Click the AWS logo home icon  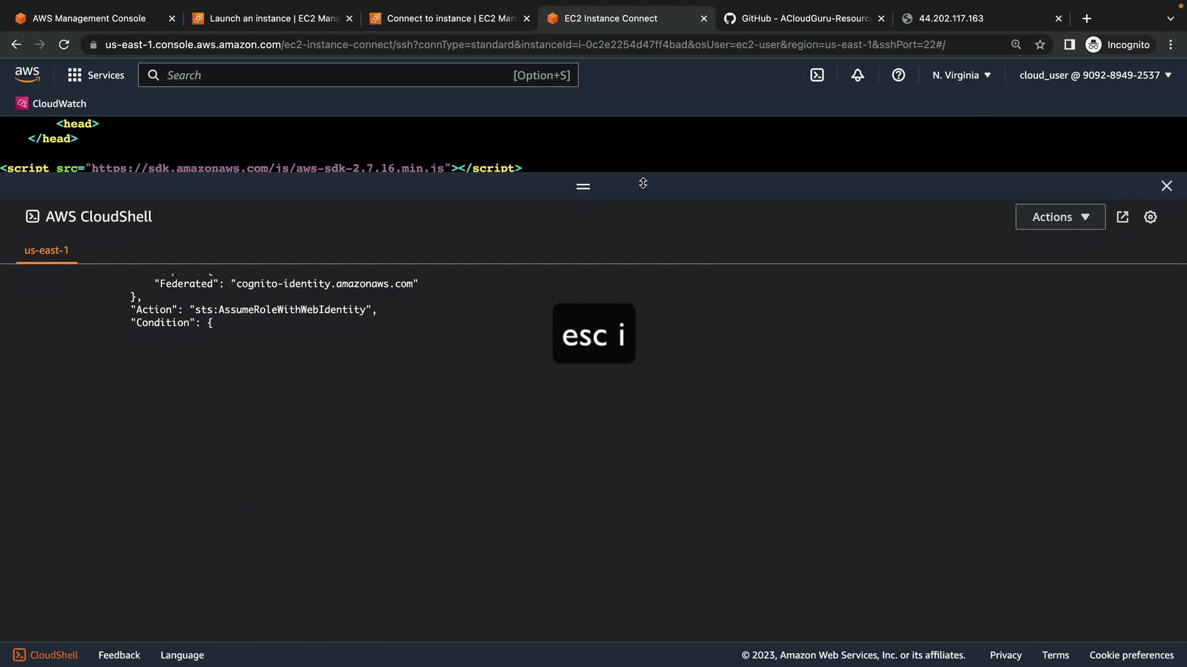tap(27, 75)
